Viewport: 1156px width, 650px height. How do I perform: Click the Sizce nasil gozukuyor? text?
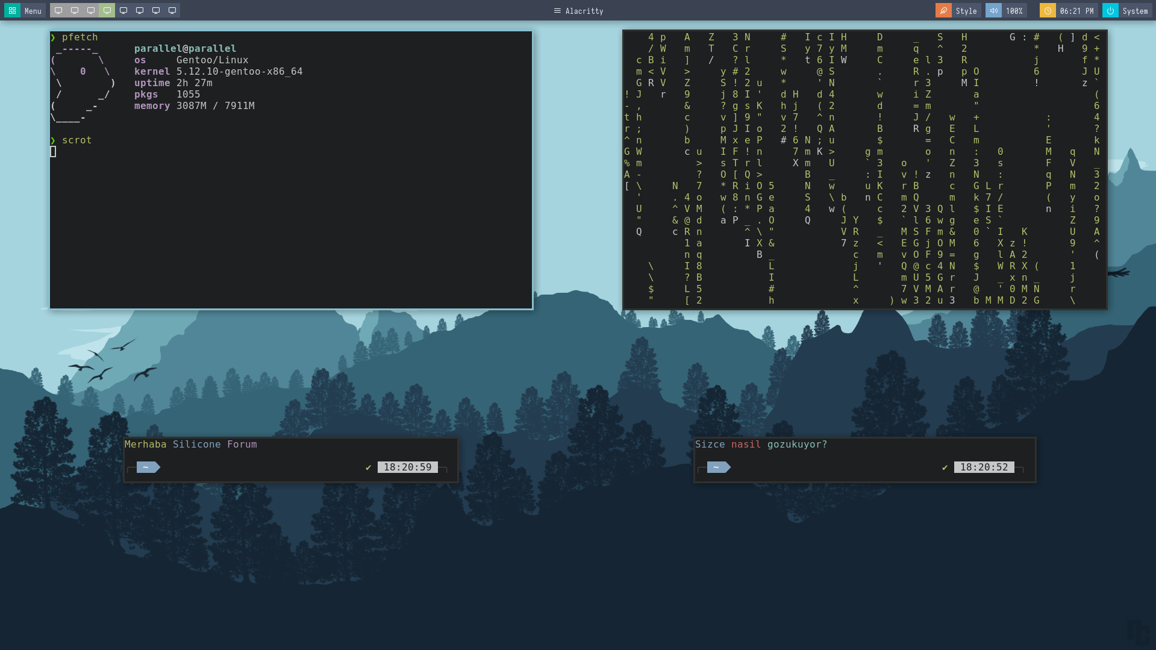pyautogui.click(x=761, y=445)
